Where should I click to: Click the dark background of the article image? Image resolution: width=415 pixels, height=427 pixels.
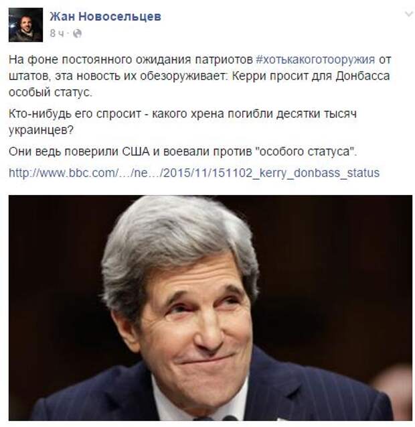tap(340, 259)
